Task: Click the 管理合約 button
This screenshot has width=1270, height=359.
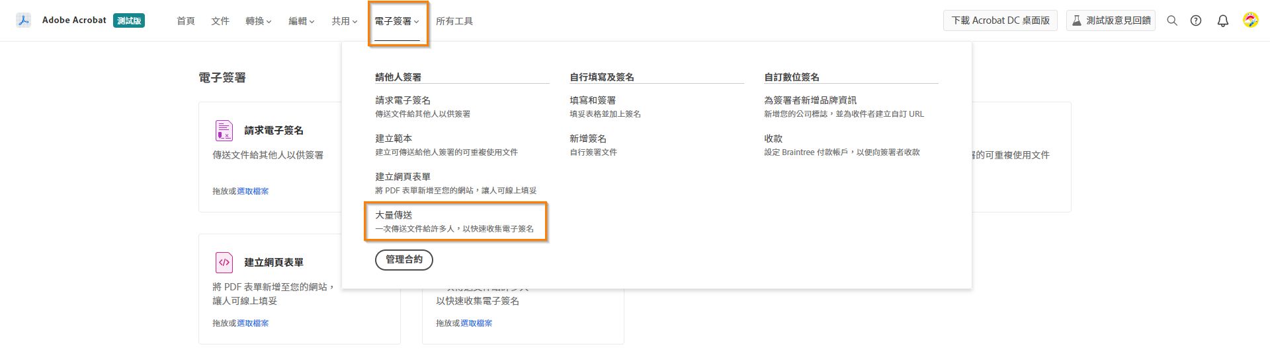Action: point(404,260)
